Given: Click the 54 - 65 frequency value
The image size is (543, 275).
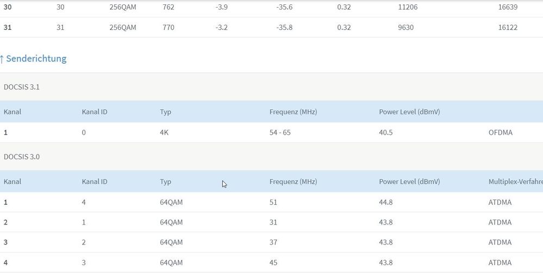Looking at the screenshot, I should [280, 133].
